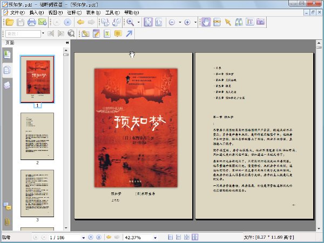Go to previous page (up arrow circle)
324x243 pixels.
pos(57,22)
